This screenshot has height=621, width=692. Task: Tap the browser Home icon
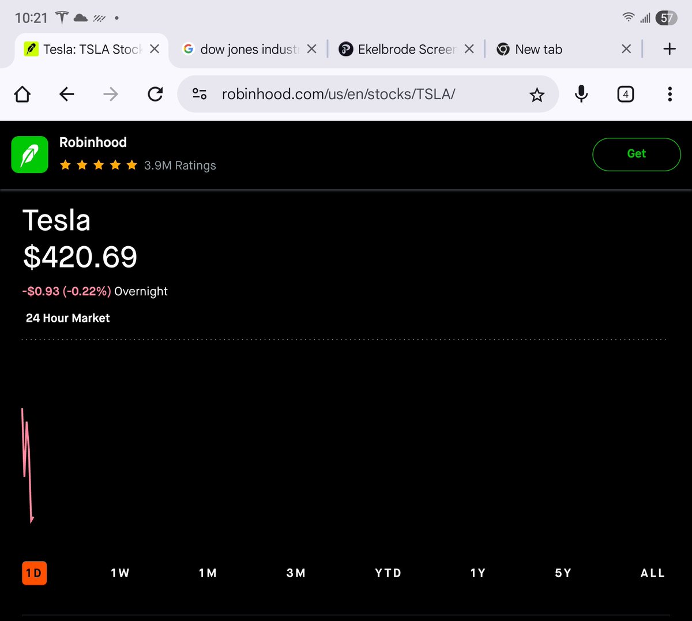[22, 94]
